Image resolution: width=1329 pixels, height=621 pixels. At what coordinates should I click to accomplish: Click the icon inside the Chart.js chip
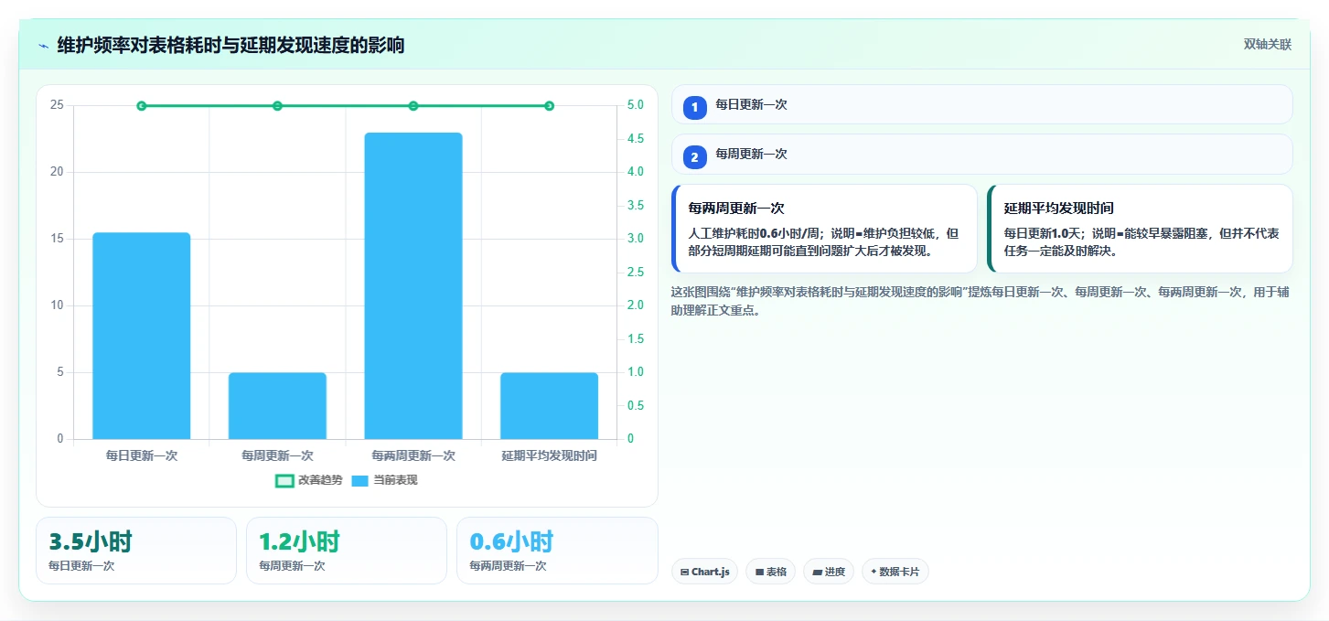684,573
